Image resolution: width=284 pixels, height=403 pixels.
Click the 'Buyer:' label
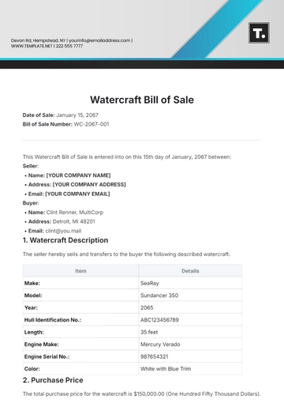[x=31, y=203]
